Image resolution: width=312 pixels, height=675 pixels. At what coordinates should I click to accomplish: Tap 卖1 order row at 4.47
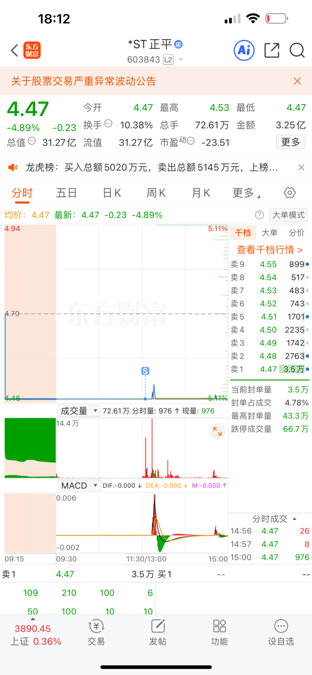[x=270, y=369]
